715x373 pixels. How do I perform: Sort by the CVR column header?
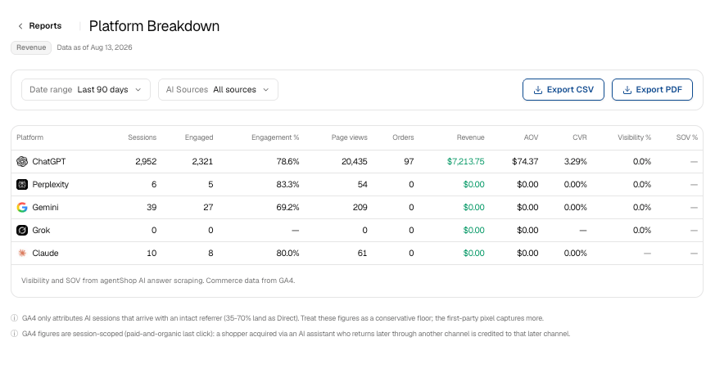[x=580, y=137]
